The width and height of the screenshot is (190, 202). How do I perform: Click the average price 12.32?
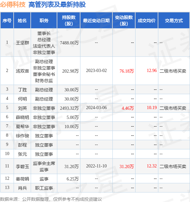click(x=152, y=166)
